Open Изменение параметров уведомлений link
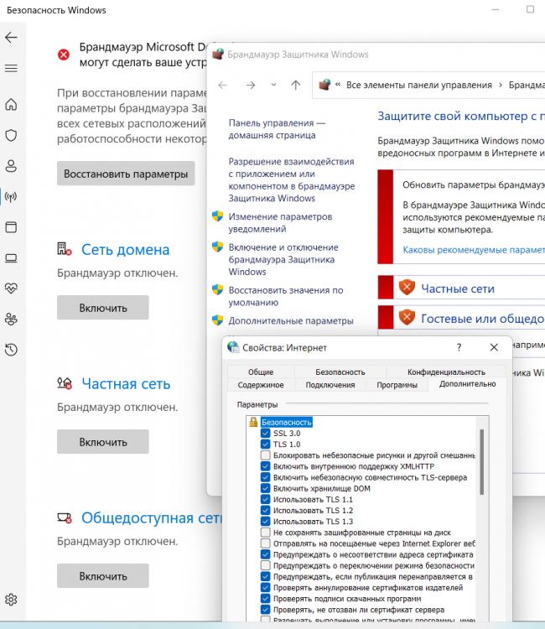The height and width of the screenshot is (629, 545). tap(280, 222)
